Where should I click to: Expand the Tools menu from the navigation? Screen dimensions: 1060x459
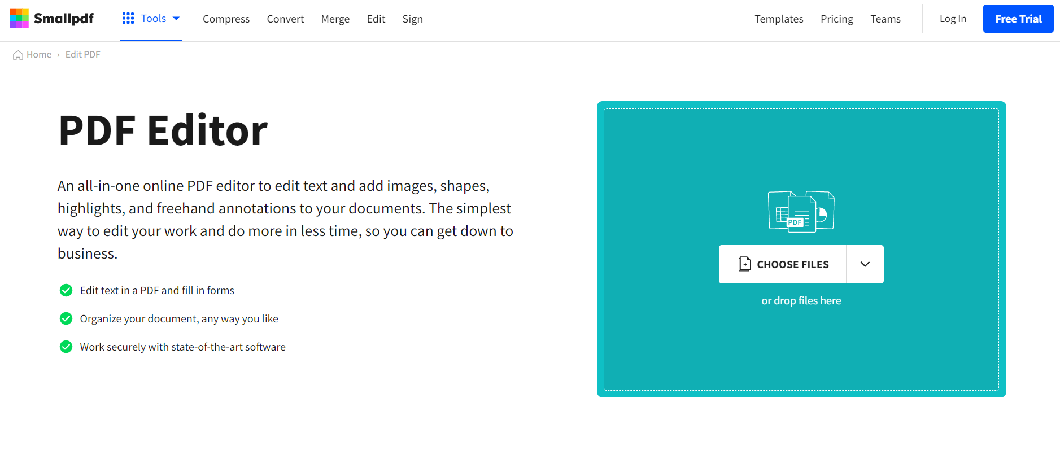[x=153, y=18]
